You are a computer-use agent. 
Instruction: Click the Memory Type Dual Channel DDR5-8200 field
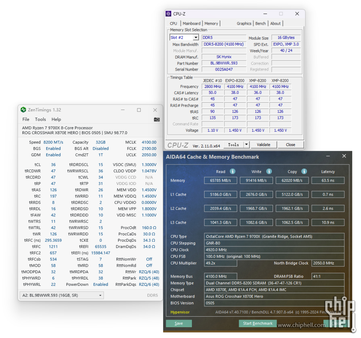click(x=274, y=283)
